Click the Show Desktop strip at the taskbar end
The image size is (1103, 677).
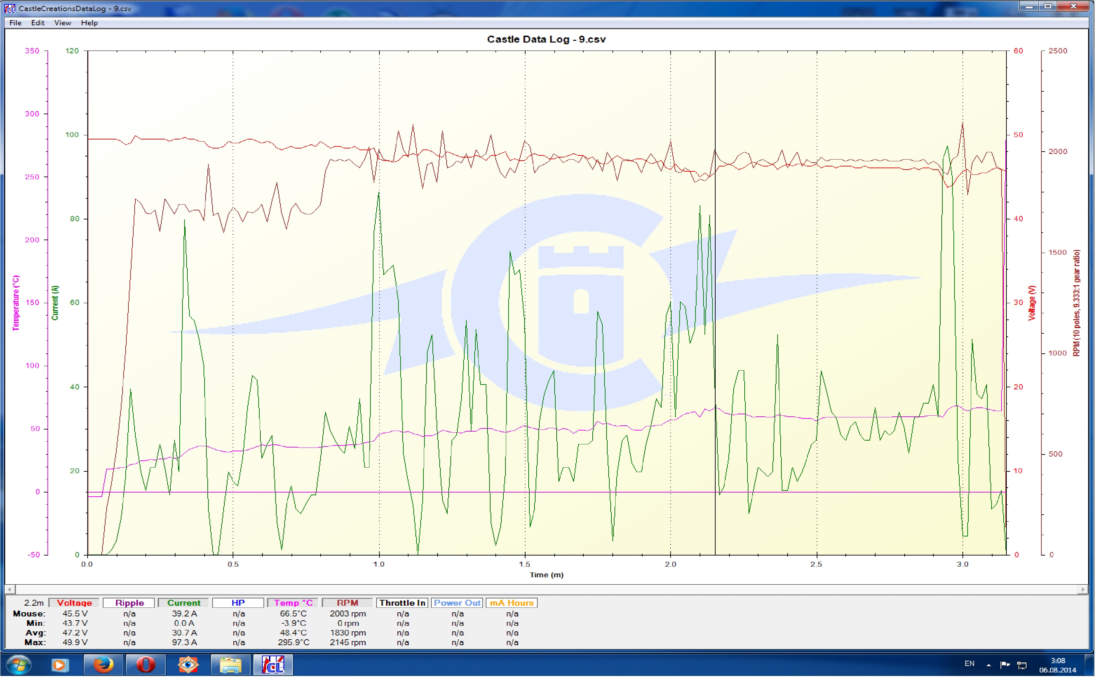tap(1089, 665)
